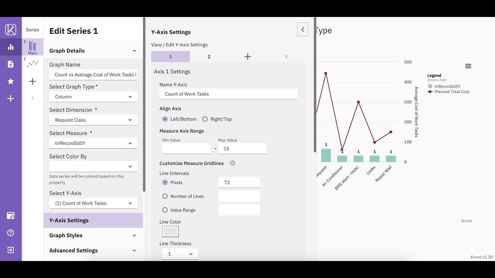Add a new Y-axis with plus tab
495x278 pixels.
247,56
